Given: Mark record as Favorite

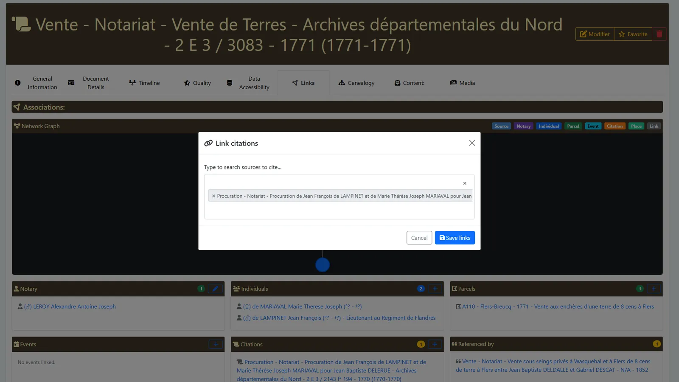Looking at the screenshot, I should click(x=633, y=34).
